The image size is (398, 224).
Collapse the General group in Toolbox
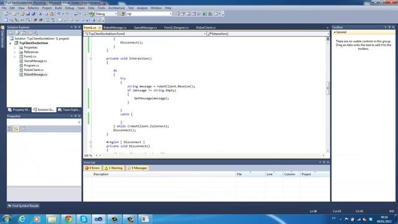point(335,32)
